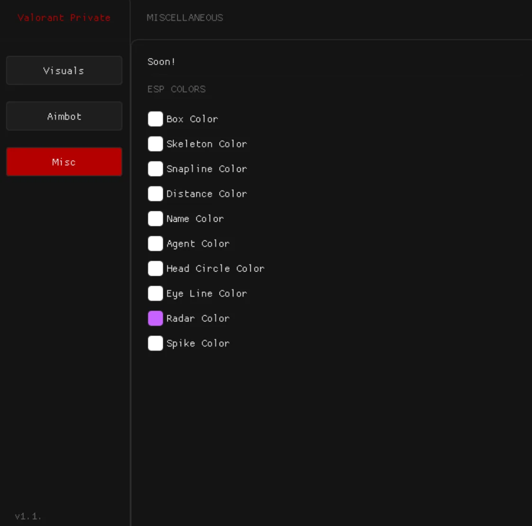Click the v1.1. version label

[28, 516]
